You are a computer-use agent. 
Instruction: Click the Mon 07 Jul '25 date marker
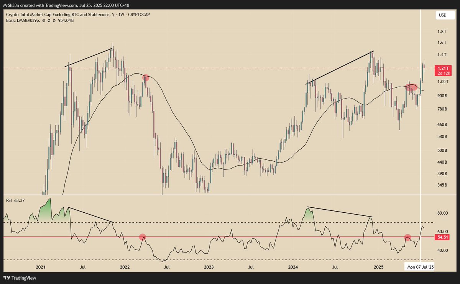click(420, 267)
